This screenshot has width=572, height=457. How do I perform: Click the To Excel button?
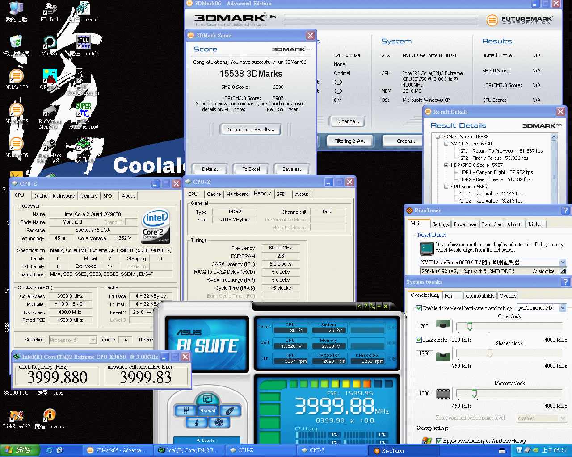(251, 169)
